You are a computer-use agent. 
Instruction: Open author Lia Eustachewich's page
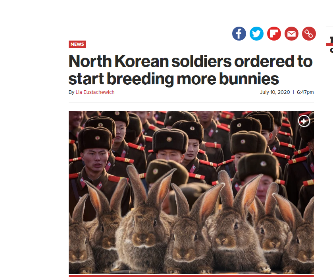coord(95,92)
